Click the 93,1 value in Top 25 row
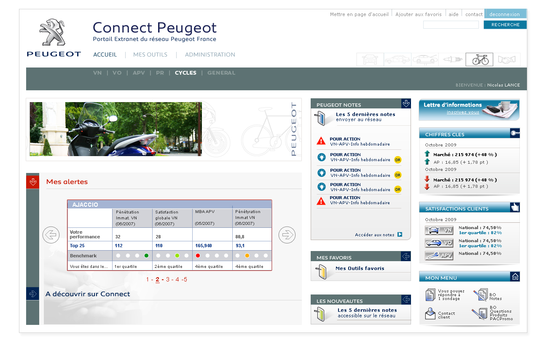The width and height of the screenshot is (548, 362). (x=240, y=246)
